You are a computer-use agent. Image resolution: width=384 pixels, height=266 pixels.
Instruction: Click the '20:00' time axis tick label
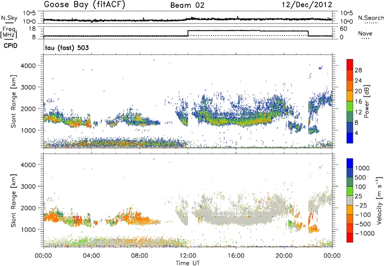coord(284,256)
